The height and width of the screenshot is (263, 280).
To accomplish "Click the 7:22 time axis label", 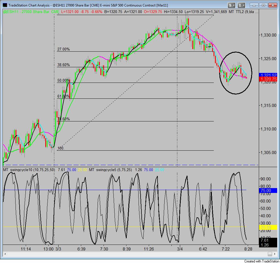I will pyautogui.click(x=225, y=249).
